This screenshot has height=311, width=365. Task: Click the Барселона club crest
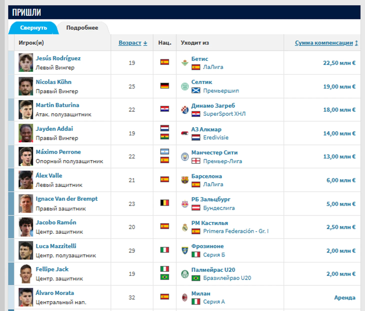(185, 180)
